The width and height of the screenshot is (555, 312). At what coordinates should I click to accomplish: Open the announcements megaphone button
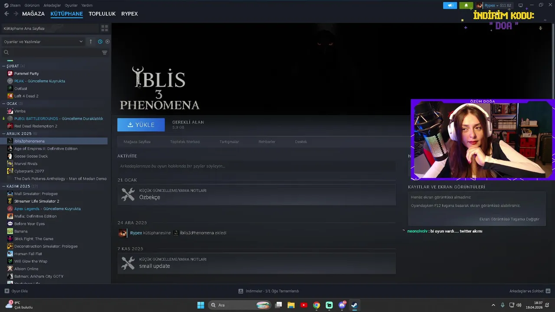coord(450,5)
